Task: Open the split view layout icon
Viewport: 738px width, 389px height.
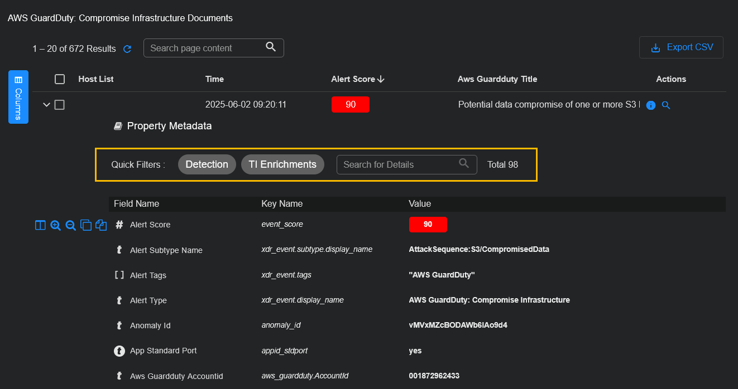Action: pyautogui.click(x=40, y=225)
